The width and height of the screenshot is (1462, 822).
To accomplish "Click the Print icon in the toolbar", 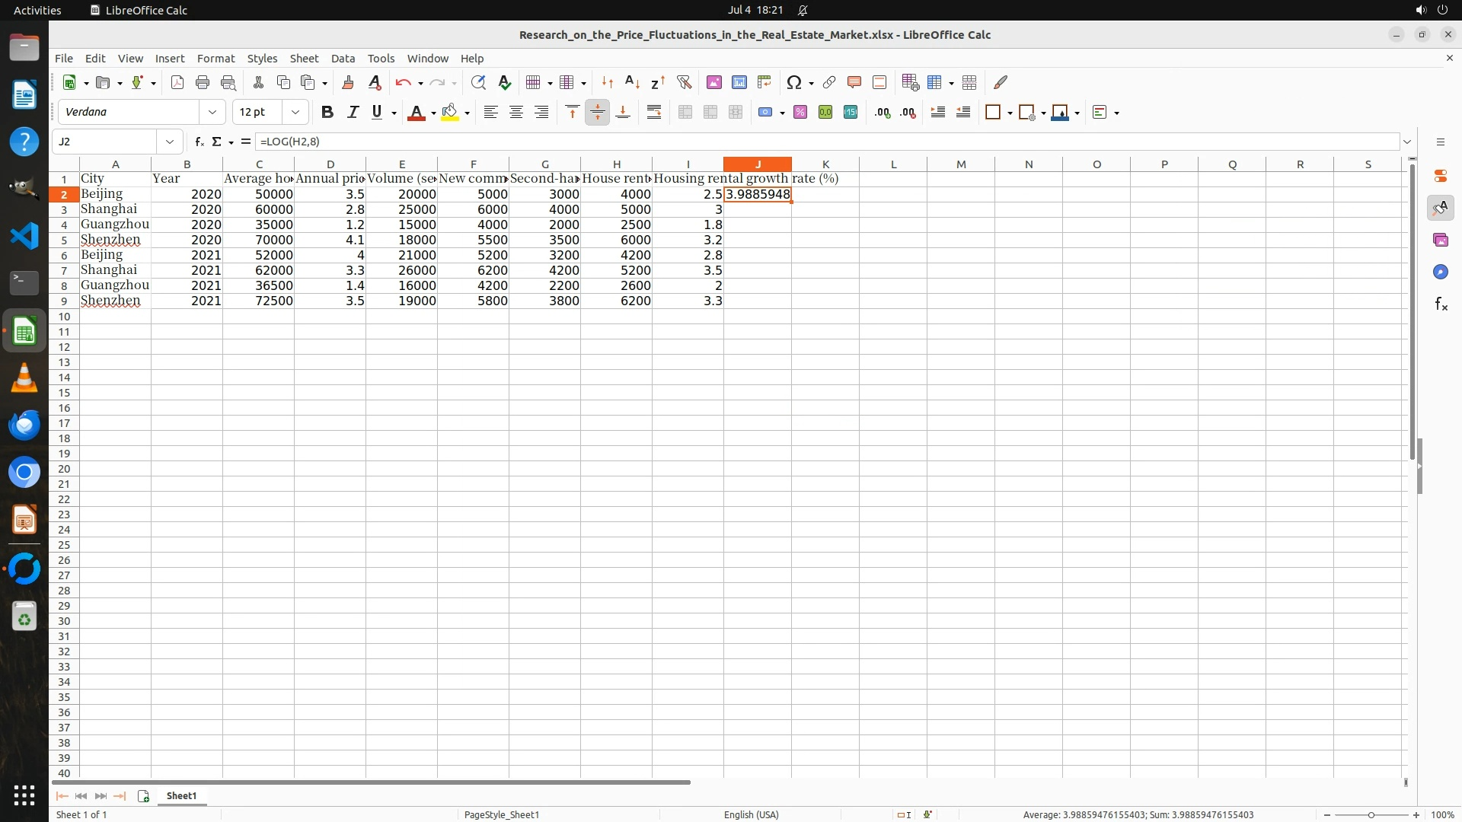I will click(x=203, y=82).
